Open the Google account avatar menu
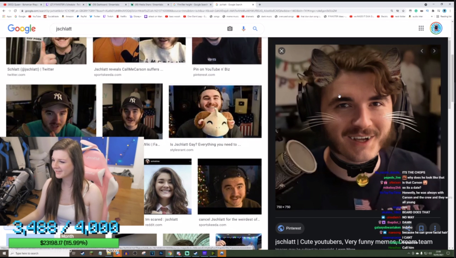 tap(436, 28)
